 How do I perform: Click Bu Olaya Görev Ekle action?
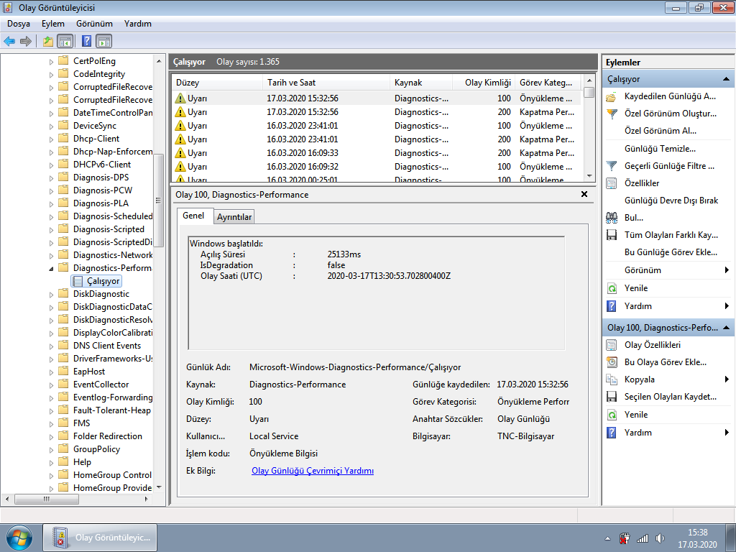click(x=665, y=362)
